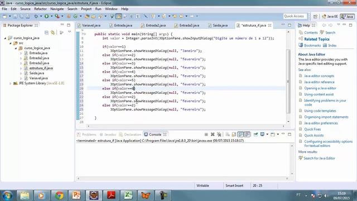
Task: Click Search for Java Editor link
Action: 319,158
